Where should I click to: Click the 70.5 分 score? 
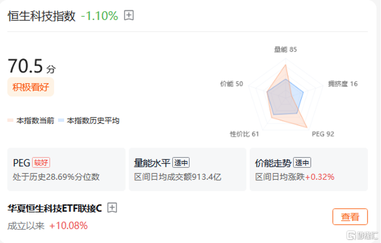pos(32,67)
